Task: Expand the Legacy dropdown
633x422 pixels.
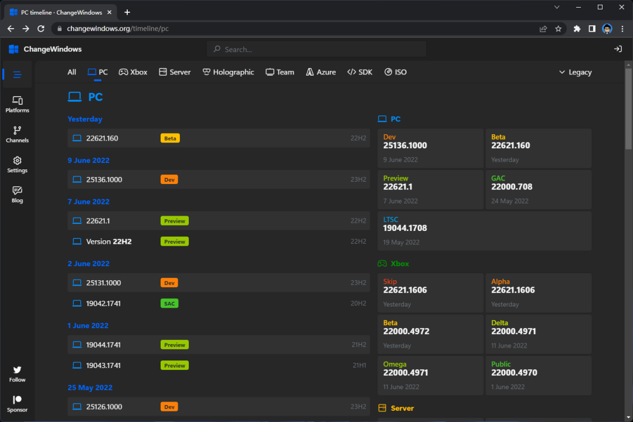Action: (x=576, y=72)
